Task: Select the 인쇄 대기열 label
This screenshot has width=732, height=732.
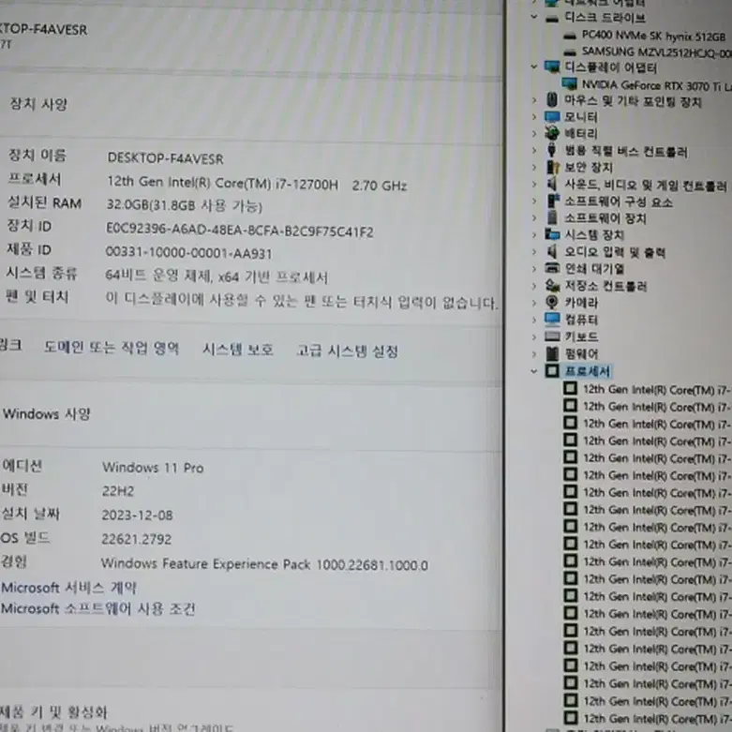Action: pyautogui.click(x=594, y=269)
